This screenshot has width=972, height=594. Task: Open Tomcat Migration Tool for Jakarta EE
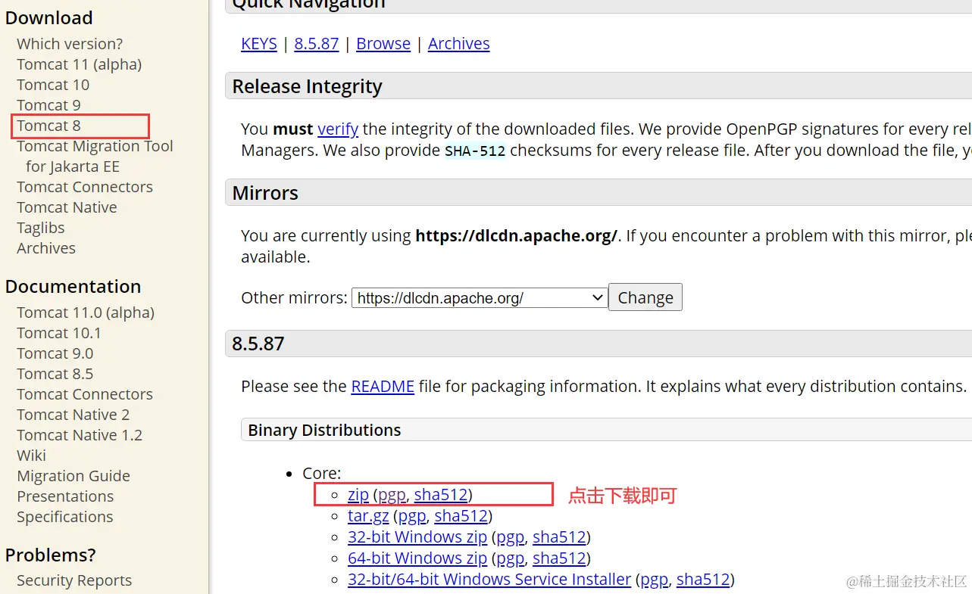pos(95,157)
